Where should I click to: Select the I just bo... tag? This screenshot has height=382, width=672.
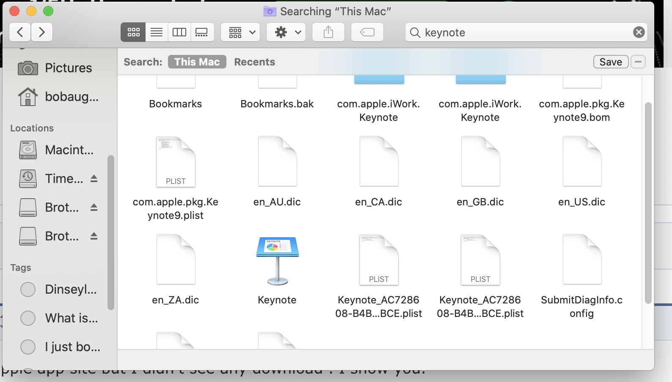(x=61, y=347)
